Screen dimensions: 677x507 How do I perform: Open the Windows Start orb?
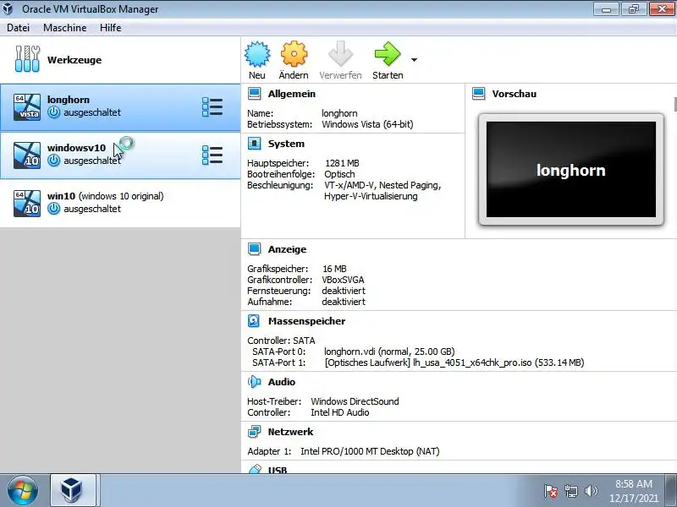click(23, 490)
